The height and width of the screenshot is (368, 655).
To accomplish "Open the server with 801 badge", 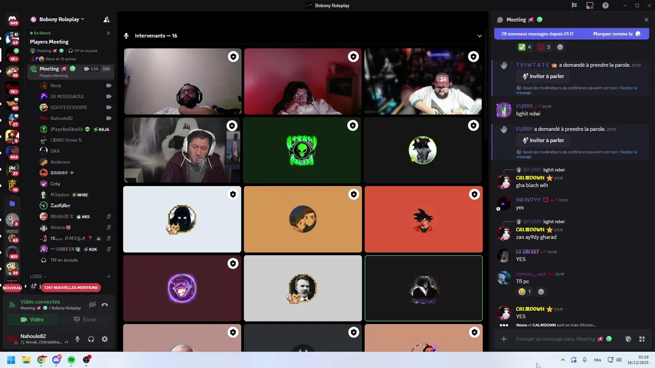I will point(12,252).
